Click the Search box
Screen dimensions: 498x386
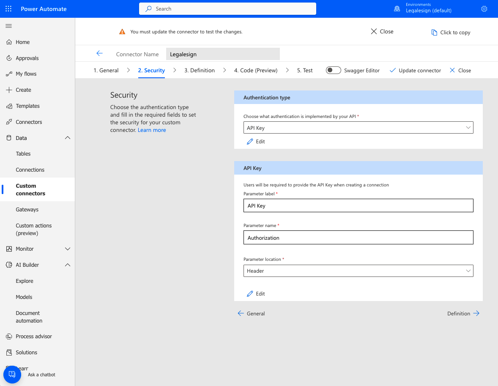[227, 8]
